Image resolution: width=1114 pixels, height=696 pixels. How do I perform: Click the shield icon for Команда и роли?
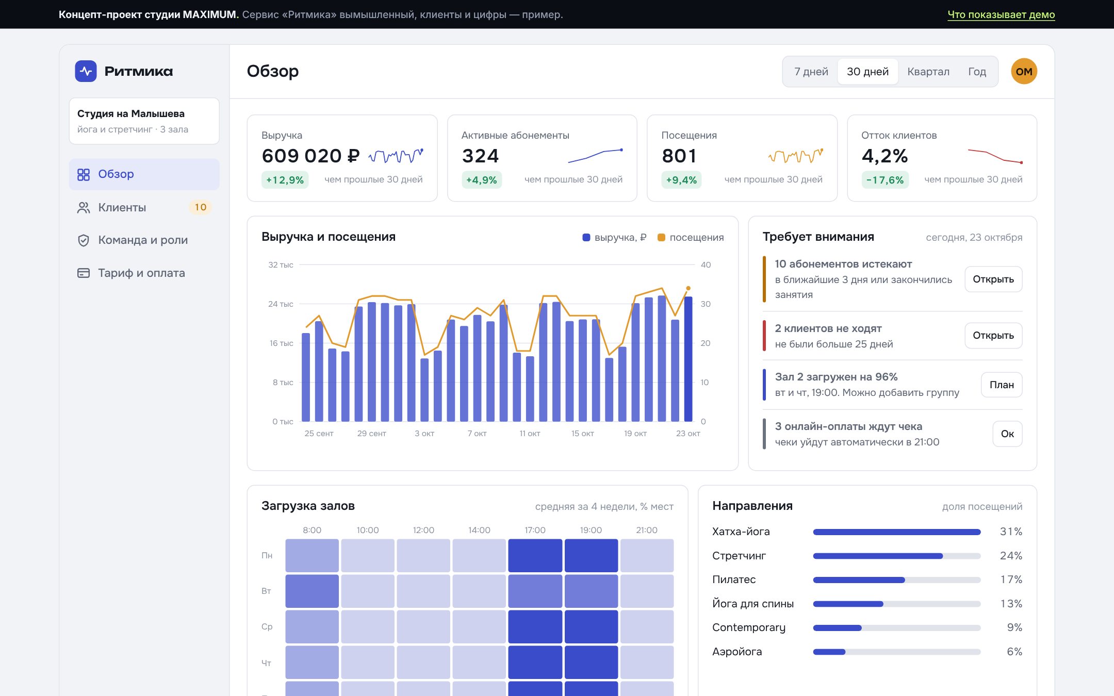(x=84, y=240)
